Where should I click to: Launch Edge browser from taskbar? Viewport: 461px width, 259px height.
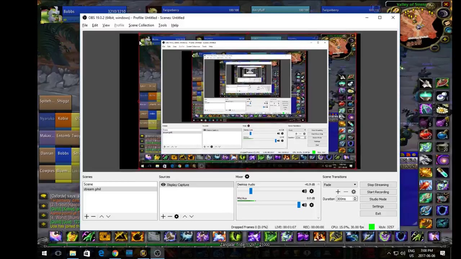(x=101, y=254)
